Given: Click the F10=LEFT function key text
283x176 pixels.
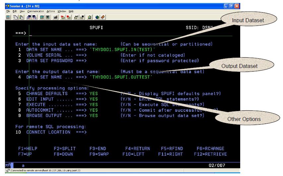Looking at the screenshot, I should pos(133,154).
